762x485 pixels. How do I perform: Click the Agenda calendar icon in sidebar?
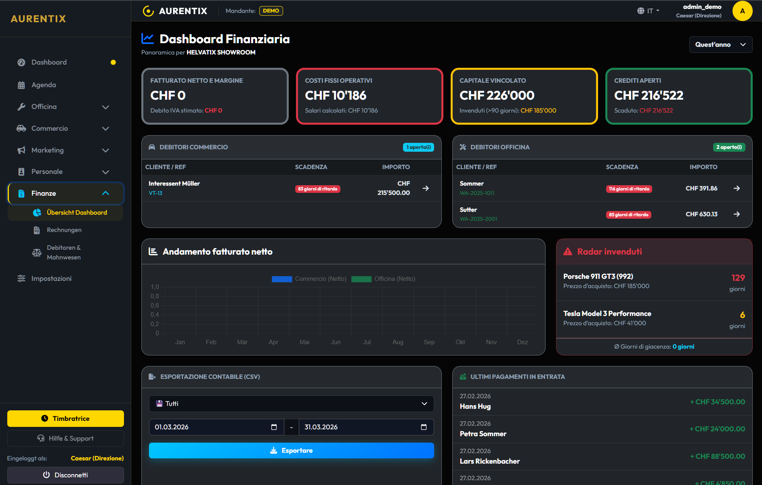(x=21, y=85)
